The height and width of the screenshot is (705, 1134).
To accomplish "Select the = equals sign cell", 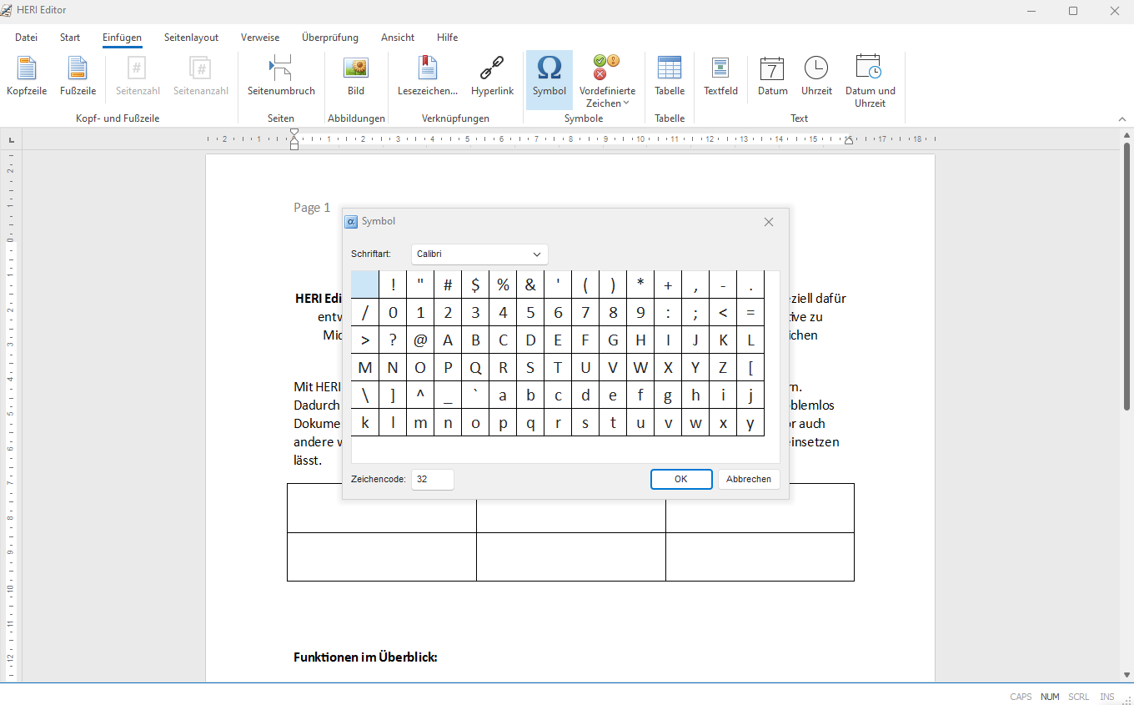I will pos(750,312).
